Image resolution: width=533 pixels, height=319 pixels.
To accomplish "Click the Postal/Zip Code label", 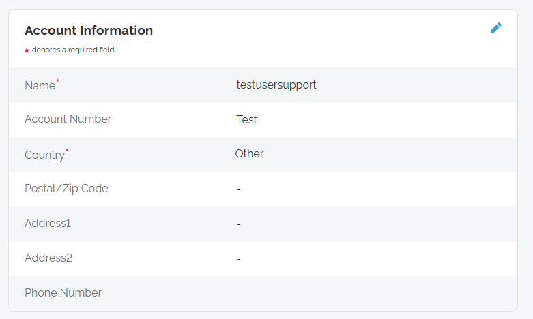I will (66, 189).
